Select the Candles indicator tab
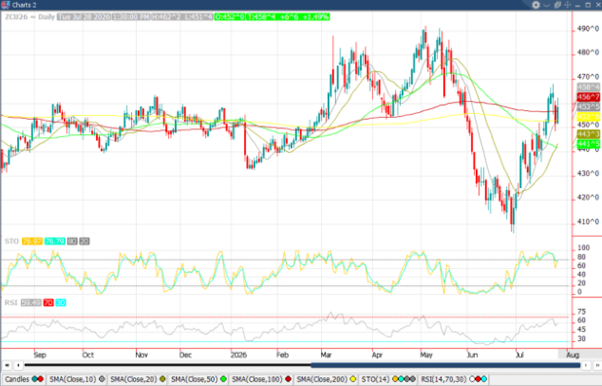The height and width of the screenshot is (386, 602). (x=24, y=379)
